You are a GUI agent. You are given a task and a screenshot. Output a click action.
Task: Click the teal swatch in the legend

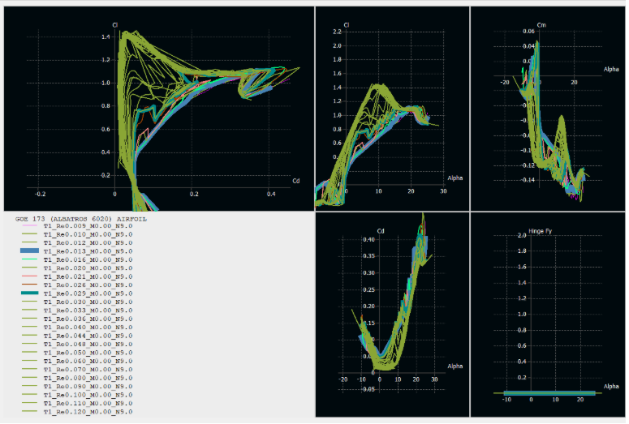[x=30, y=293]
